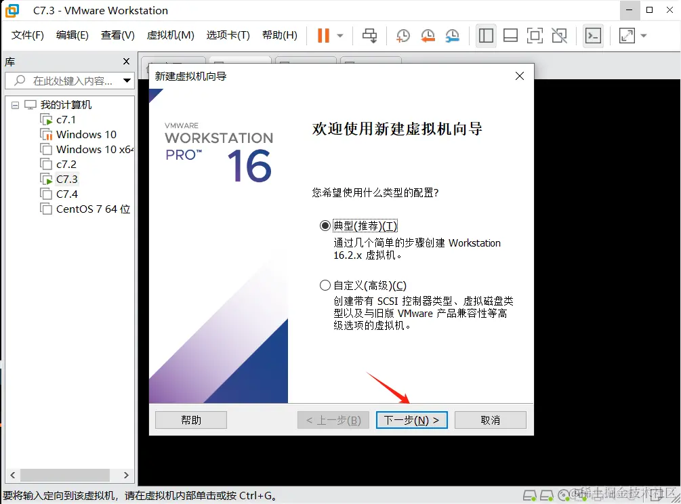681x504 pixels.
Task: Open the 编辑(E) menu
Action: (72, 35)
